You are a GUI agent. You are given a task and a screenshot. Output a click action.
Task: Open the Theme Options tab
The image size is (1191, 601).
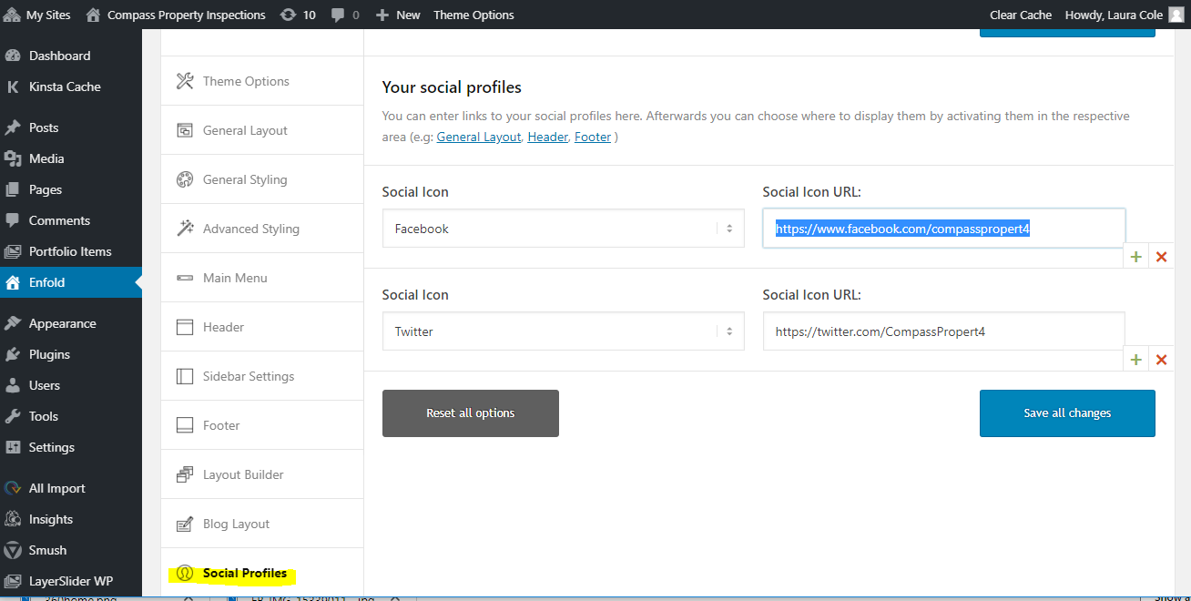(262, 81)
